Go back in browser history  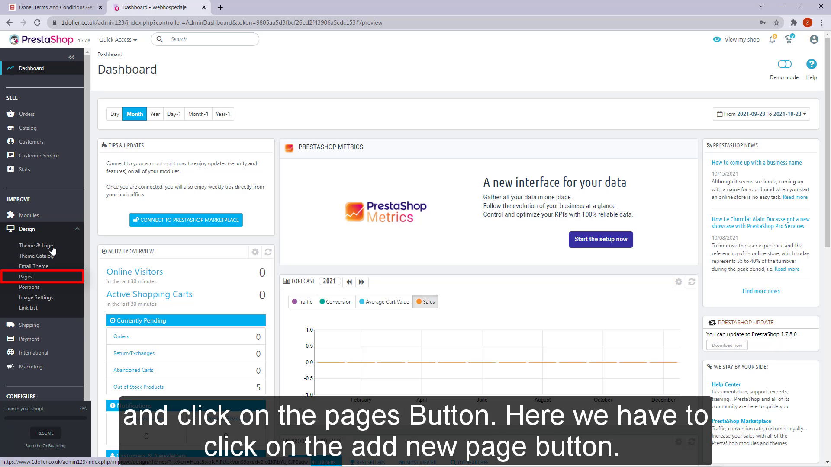10,22
